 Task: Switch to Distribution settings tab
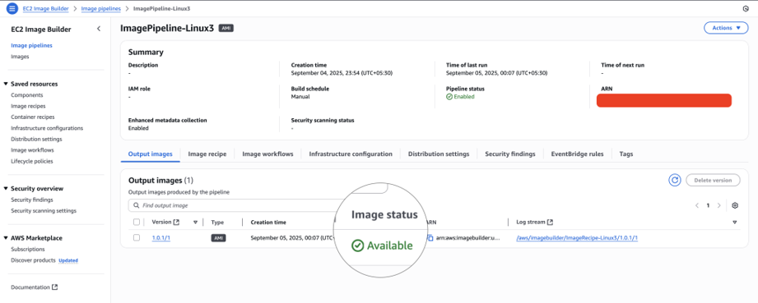(x=439, y=154)
